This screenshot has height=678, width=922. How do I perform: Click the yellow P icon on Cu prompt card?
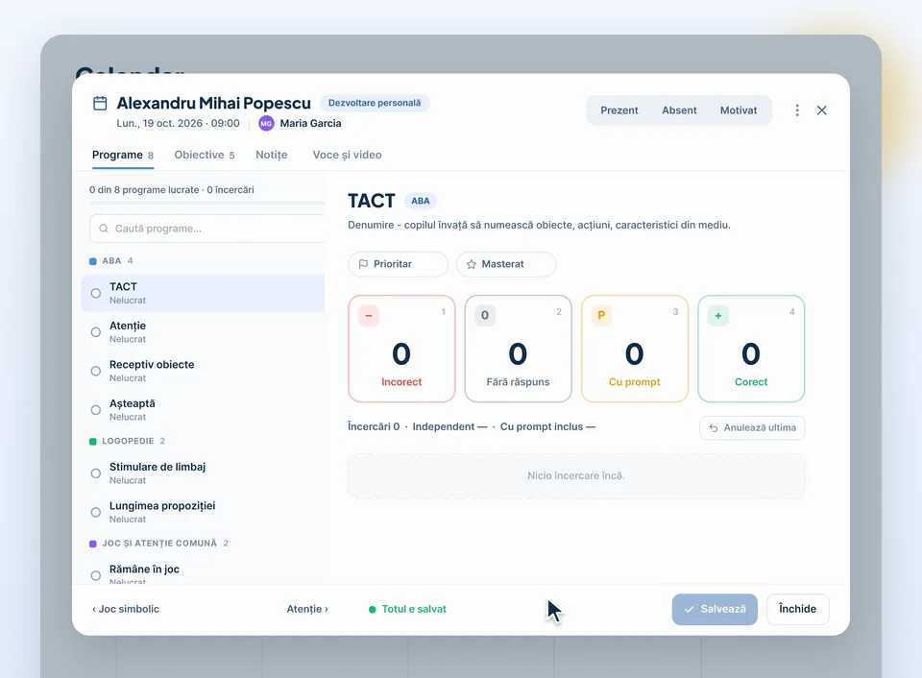tap(601, 316)
